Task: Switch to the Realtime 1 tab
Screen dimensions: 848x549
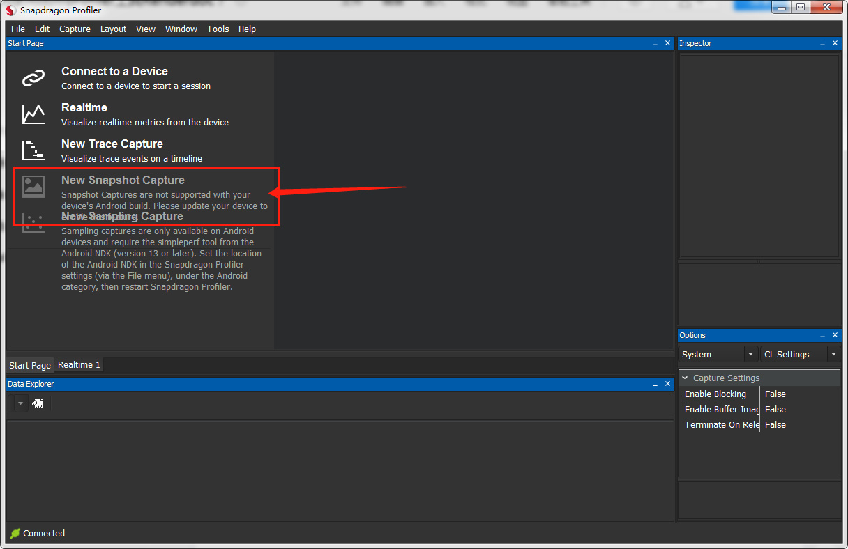Action: coord(78,364)
